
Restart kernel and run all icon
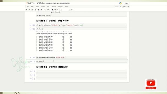click(x=57, y=10)
